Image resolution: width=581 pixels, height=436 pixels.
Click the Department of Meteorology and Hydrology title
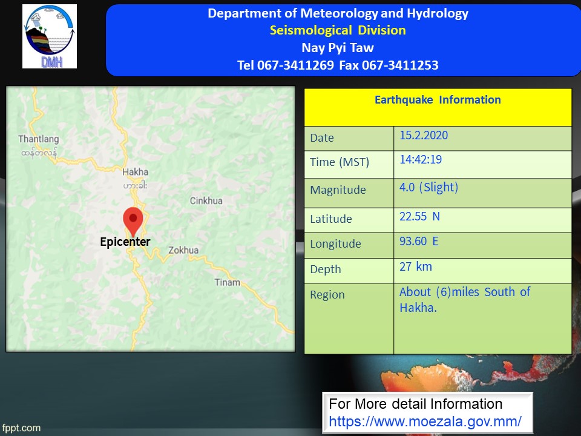(x=338, y=13)
